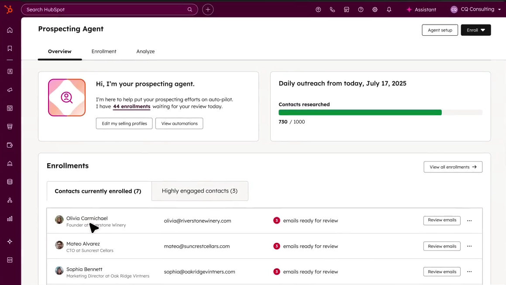
Task: Click the plus create button in the top bar
Action: click(x=208, y=9)
